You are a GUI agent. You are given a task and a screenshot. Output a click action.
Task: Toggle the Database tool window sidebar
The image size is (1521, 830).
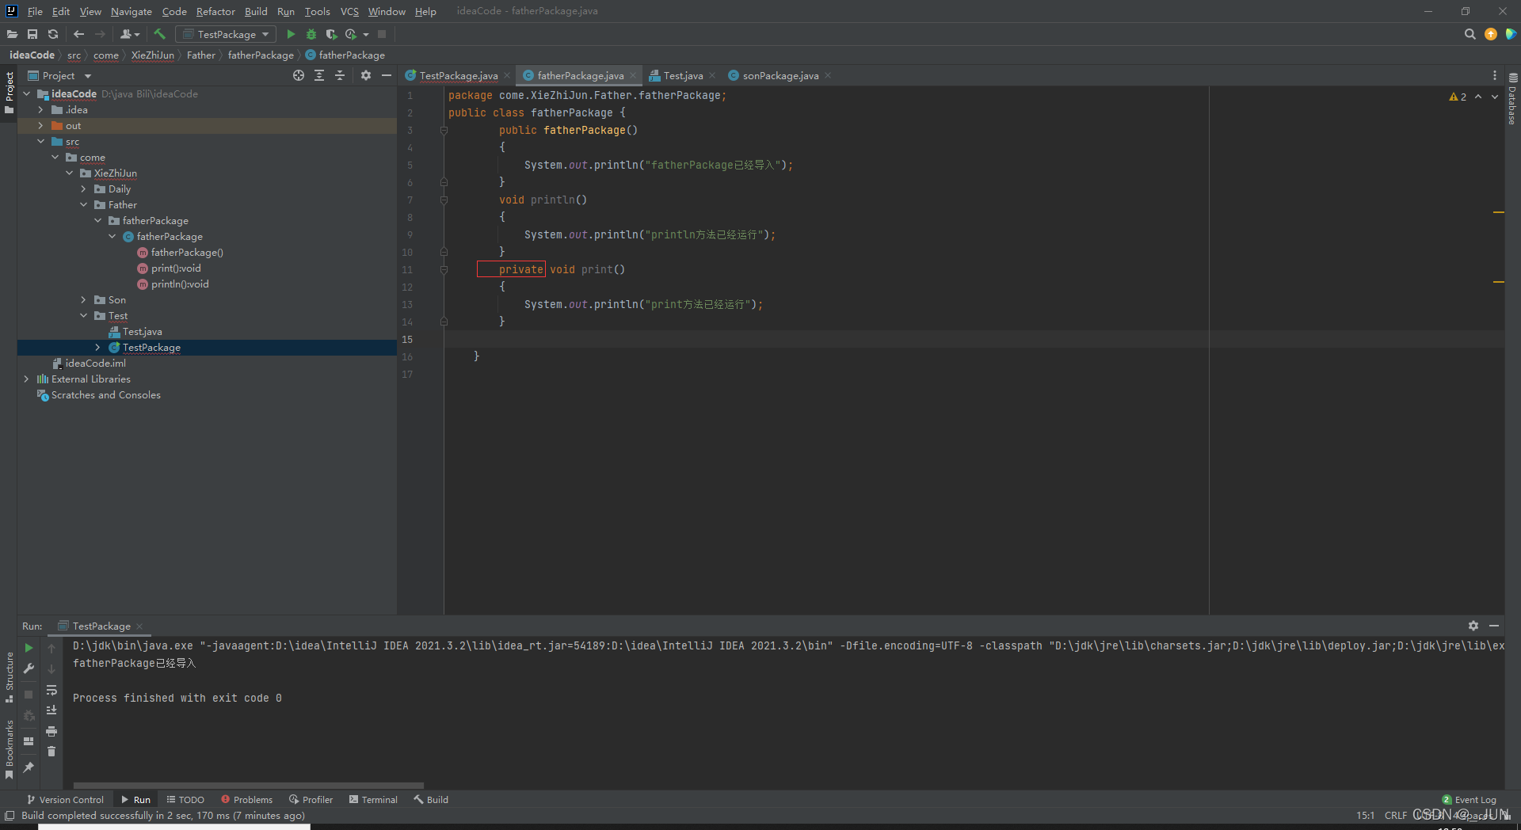click(1512, 99)
